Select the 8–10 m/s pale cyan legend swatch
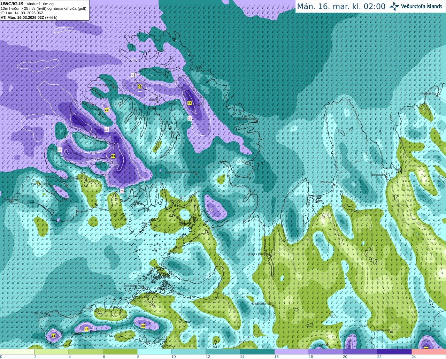The width and height of the screenshot is (446, 359). click(154, 352)
